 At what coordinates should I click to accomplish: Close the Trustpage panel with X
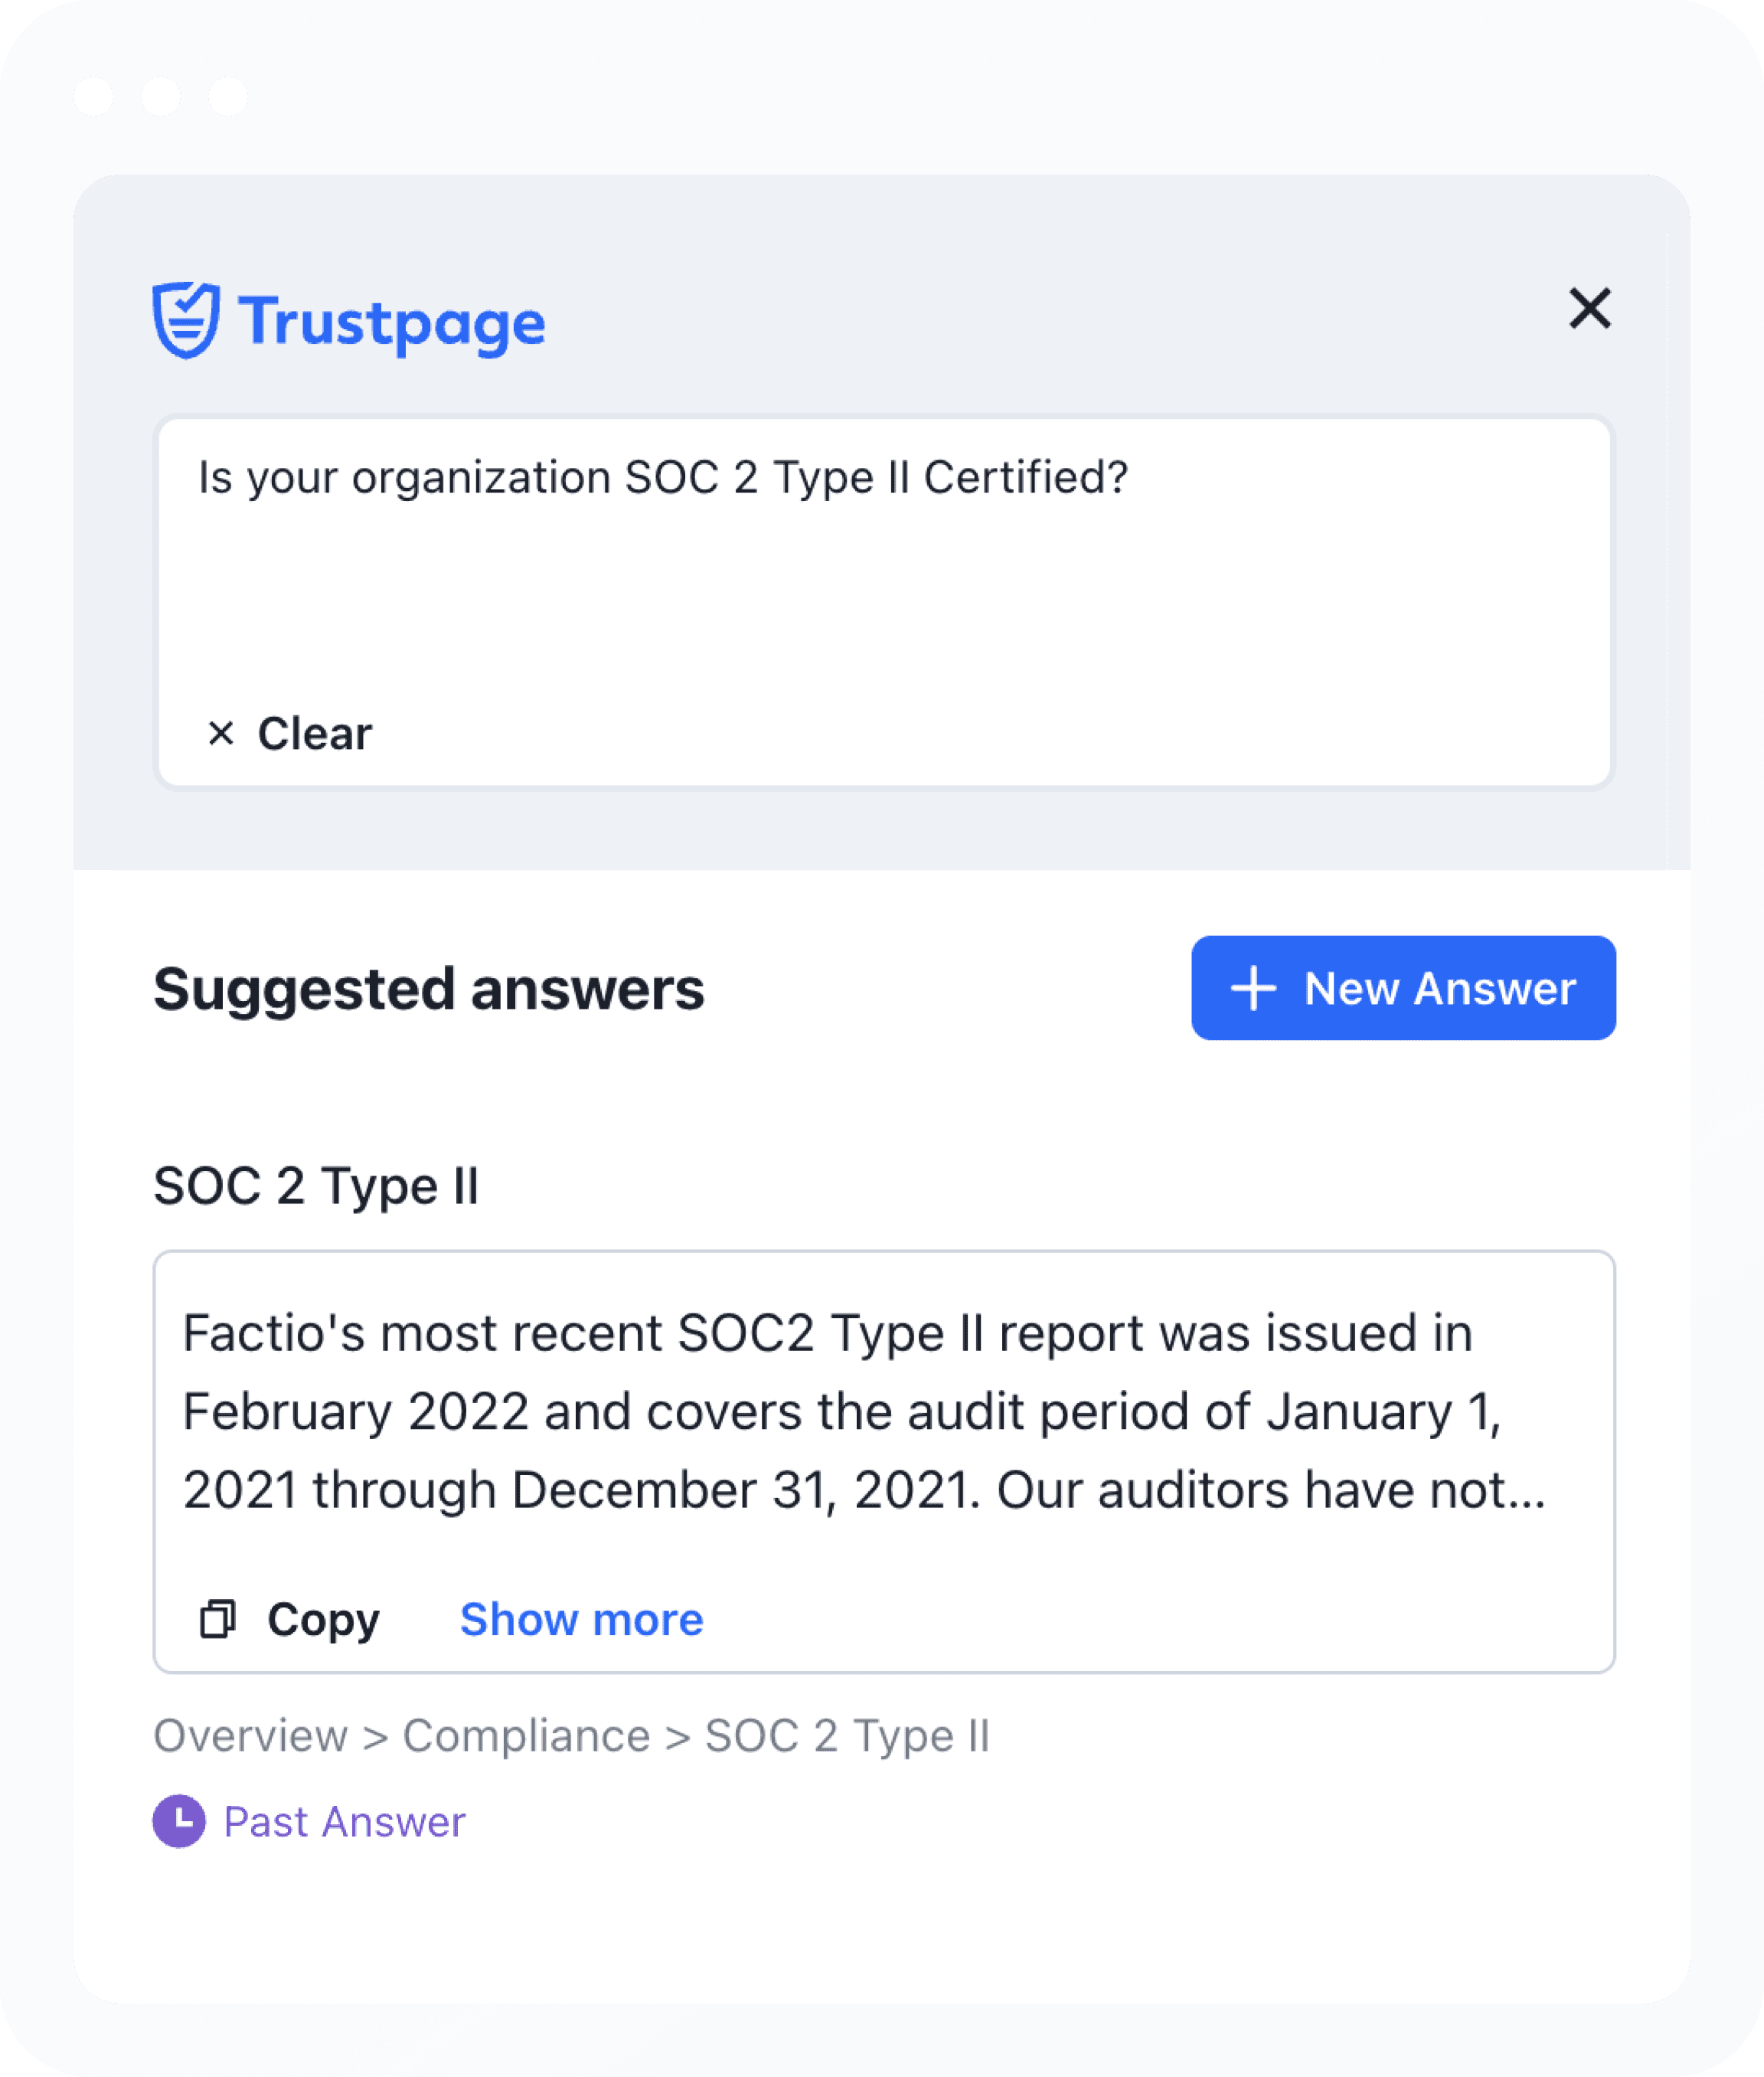tap(1589, 308)
